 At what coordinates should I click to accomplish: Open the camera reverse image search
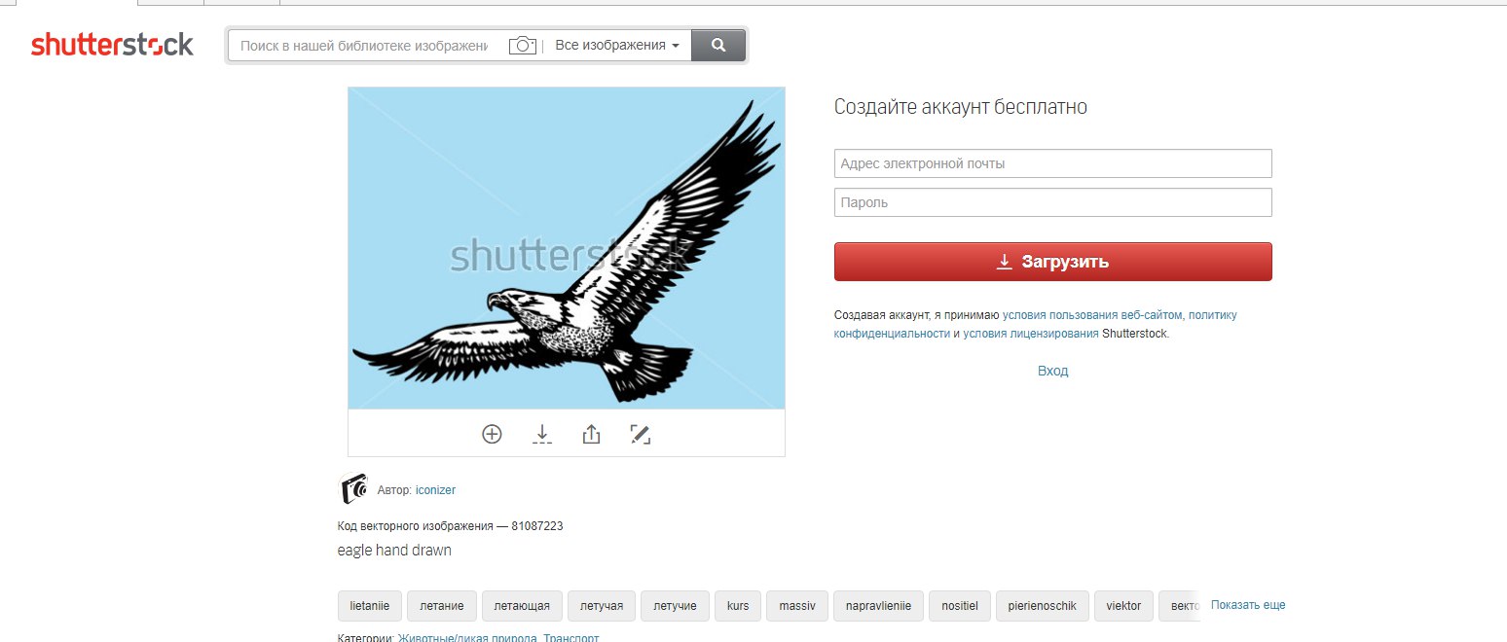click(x=523, y=46)
